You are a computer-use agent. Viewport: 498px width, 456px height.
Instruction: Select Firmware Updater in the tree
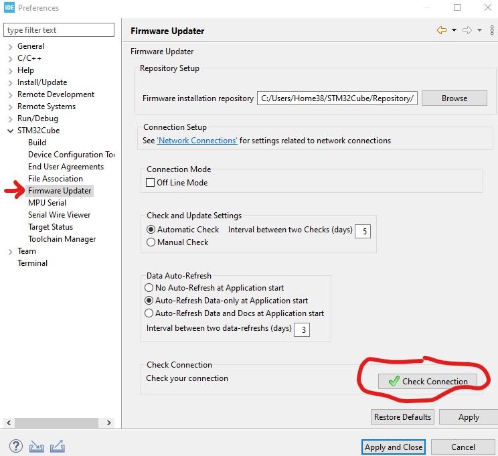(x=60, y=191)
